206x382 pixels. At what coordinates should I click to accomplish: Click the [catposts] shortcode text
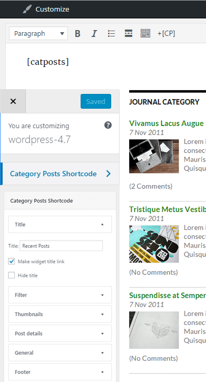[48, 62]
